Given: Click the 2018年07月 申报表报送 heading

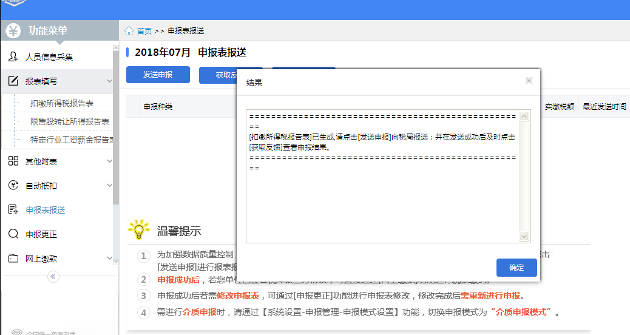Looking at the screenshot, I should click(191, 53).
